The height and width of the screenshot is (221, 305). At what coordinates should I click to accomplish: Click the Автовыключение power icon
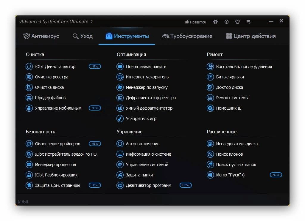click(x=120, y=144)
